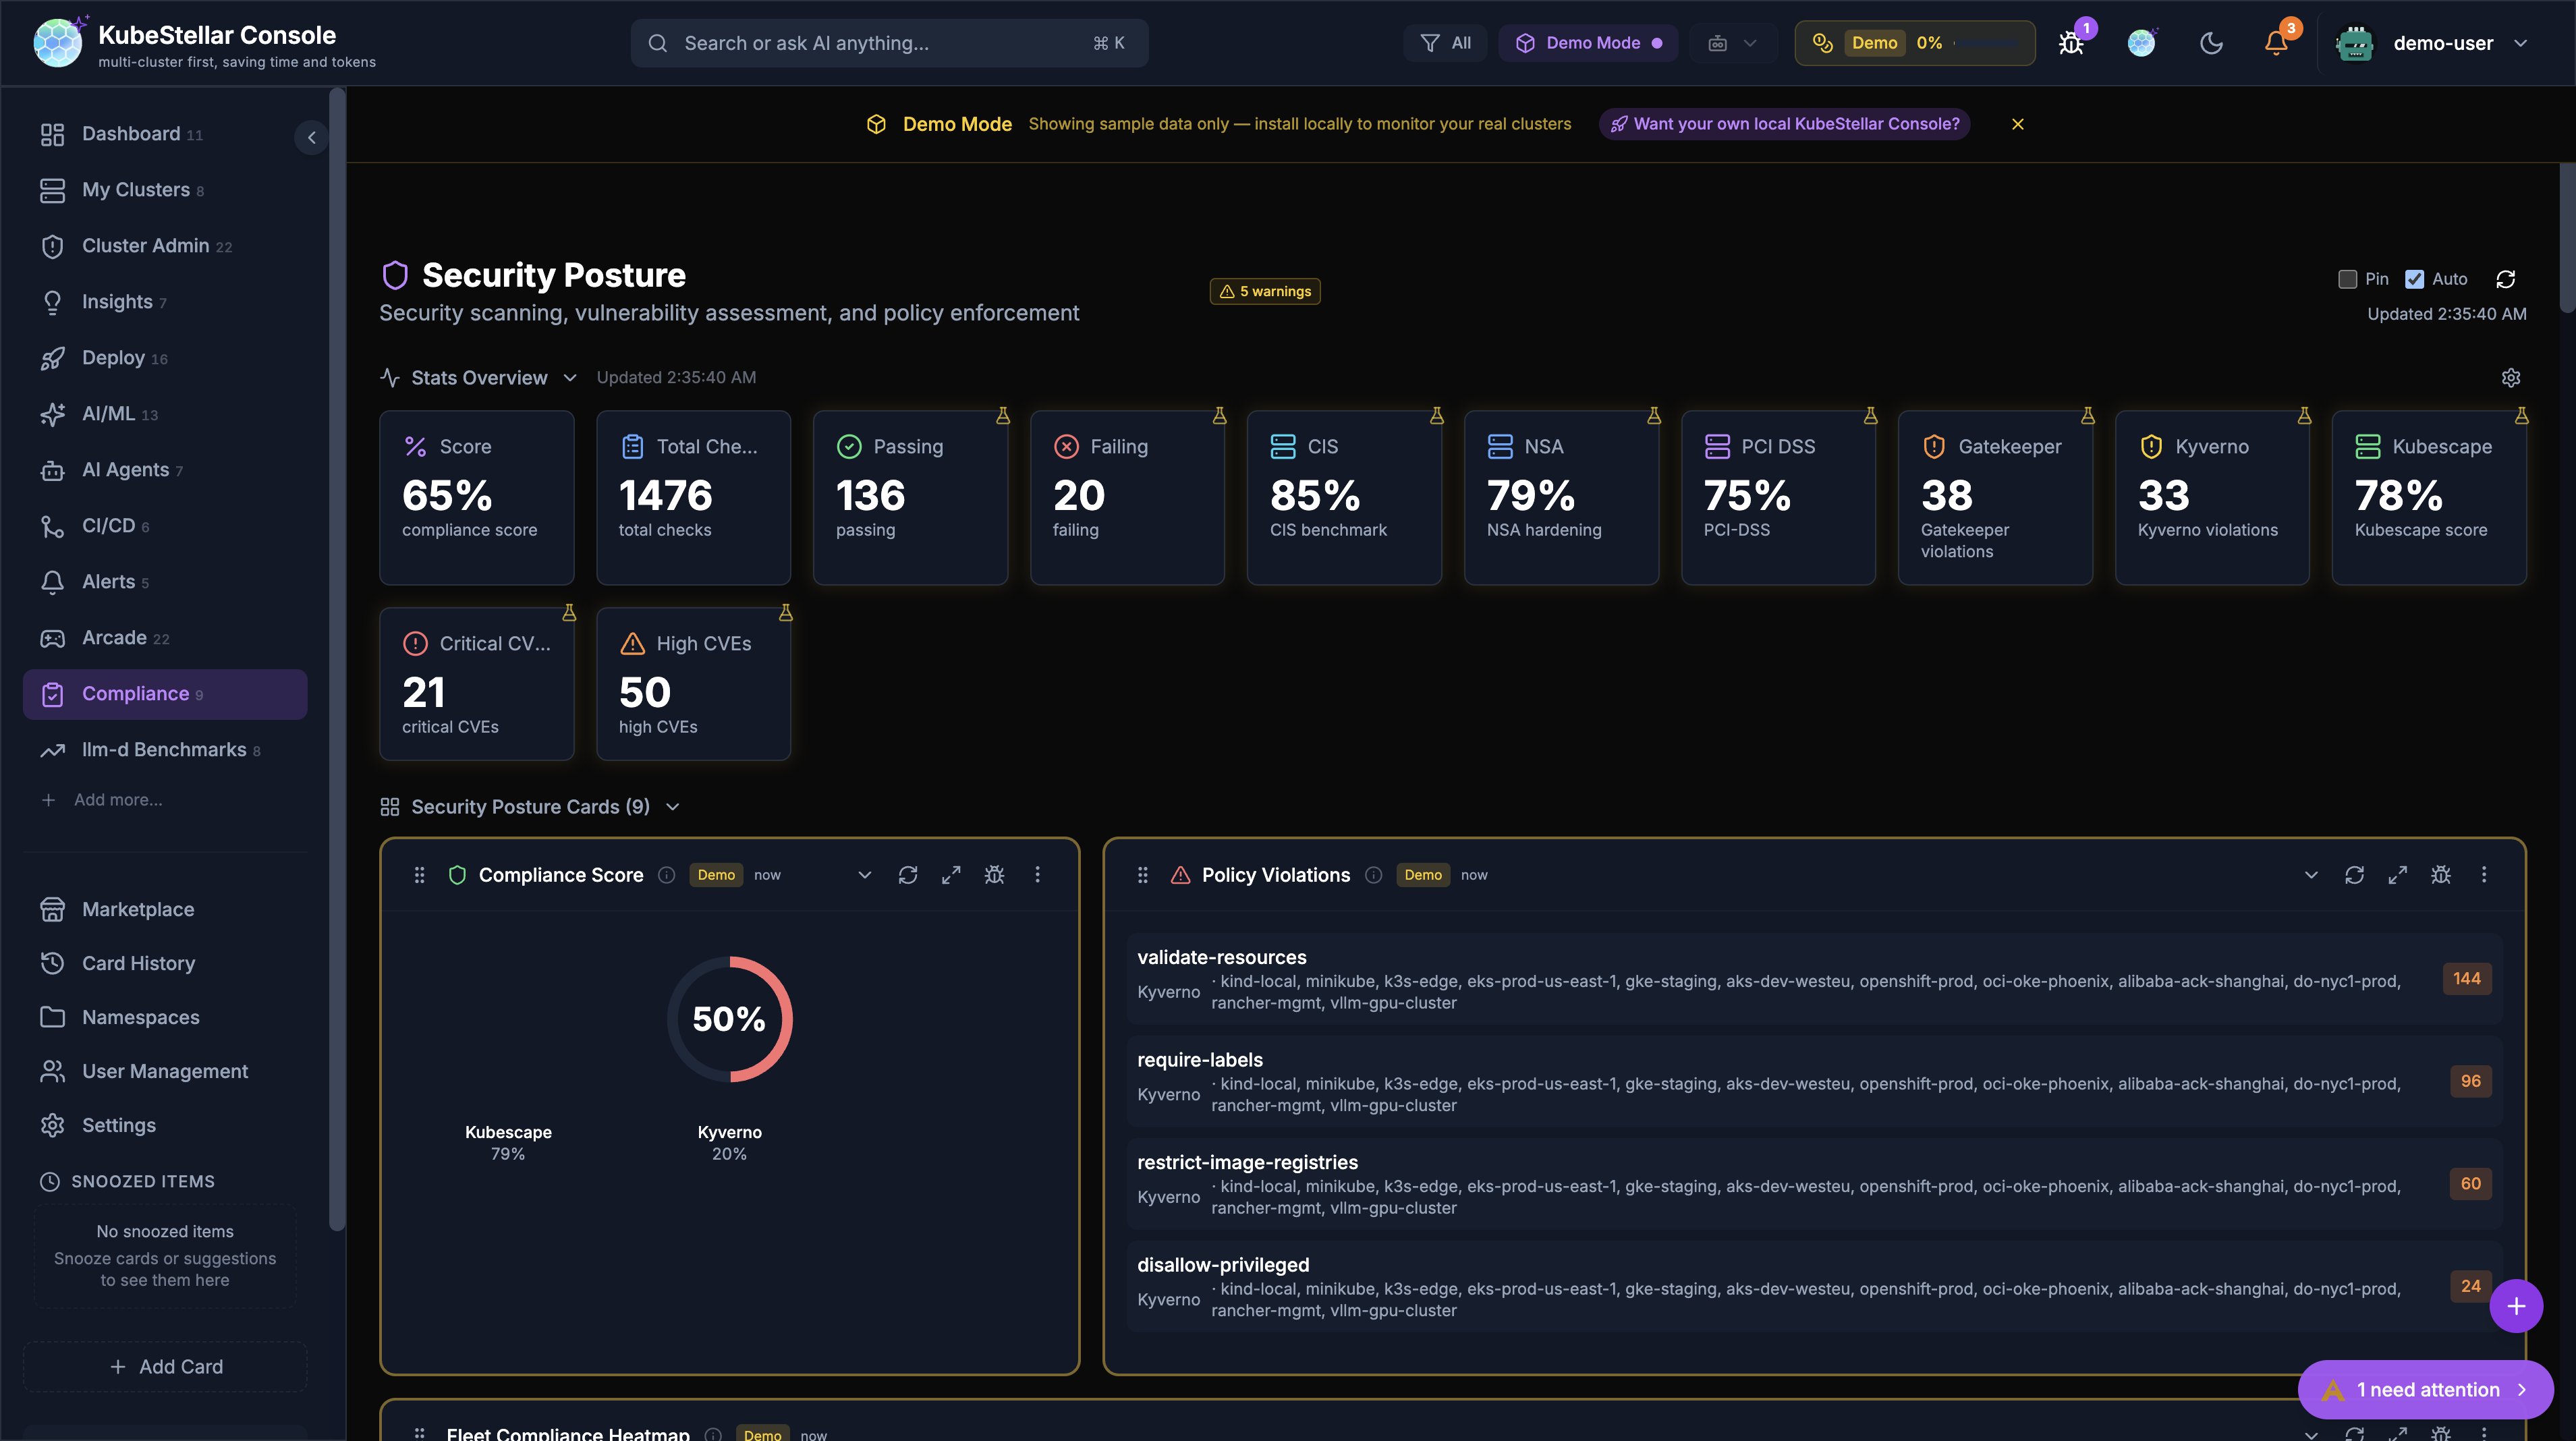Expand Policy Violations card to fullscreen
The height and width of the screenshot is (1441, 2576).
[x=2397, y=875]
